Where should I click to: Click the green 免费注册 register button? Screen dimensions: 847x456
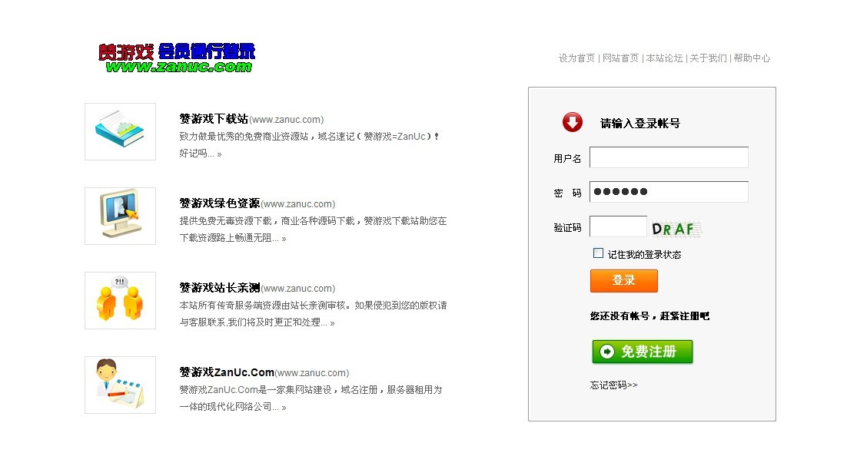click(643, 352)
